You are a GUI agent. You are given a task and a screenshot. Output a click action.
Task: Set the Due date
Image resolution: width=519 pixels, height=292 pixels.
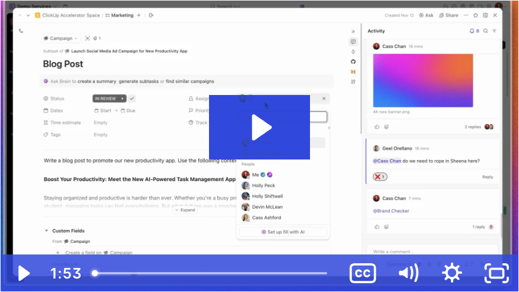click(x=128, y=110)
